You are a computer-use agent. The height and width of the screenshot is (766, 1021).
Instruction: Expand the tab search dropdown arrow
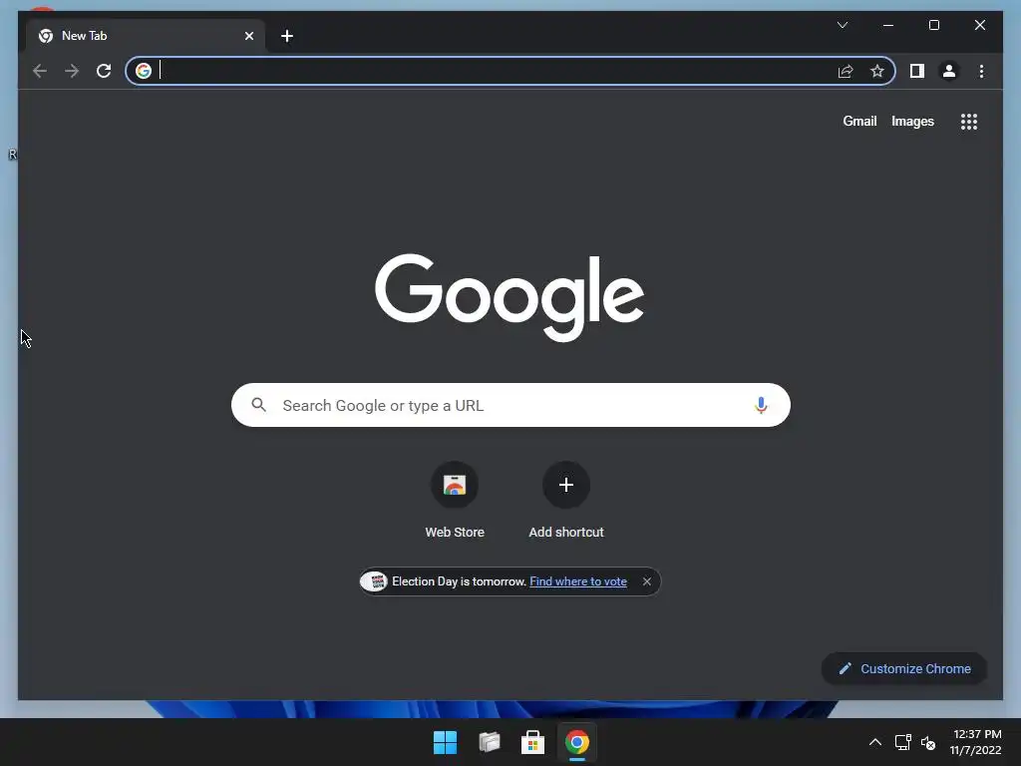click(x=842, y=25)
